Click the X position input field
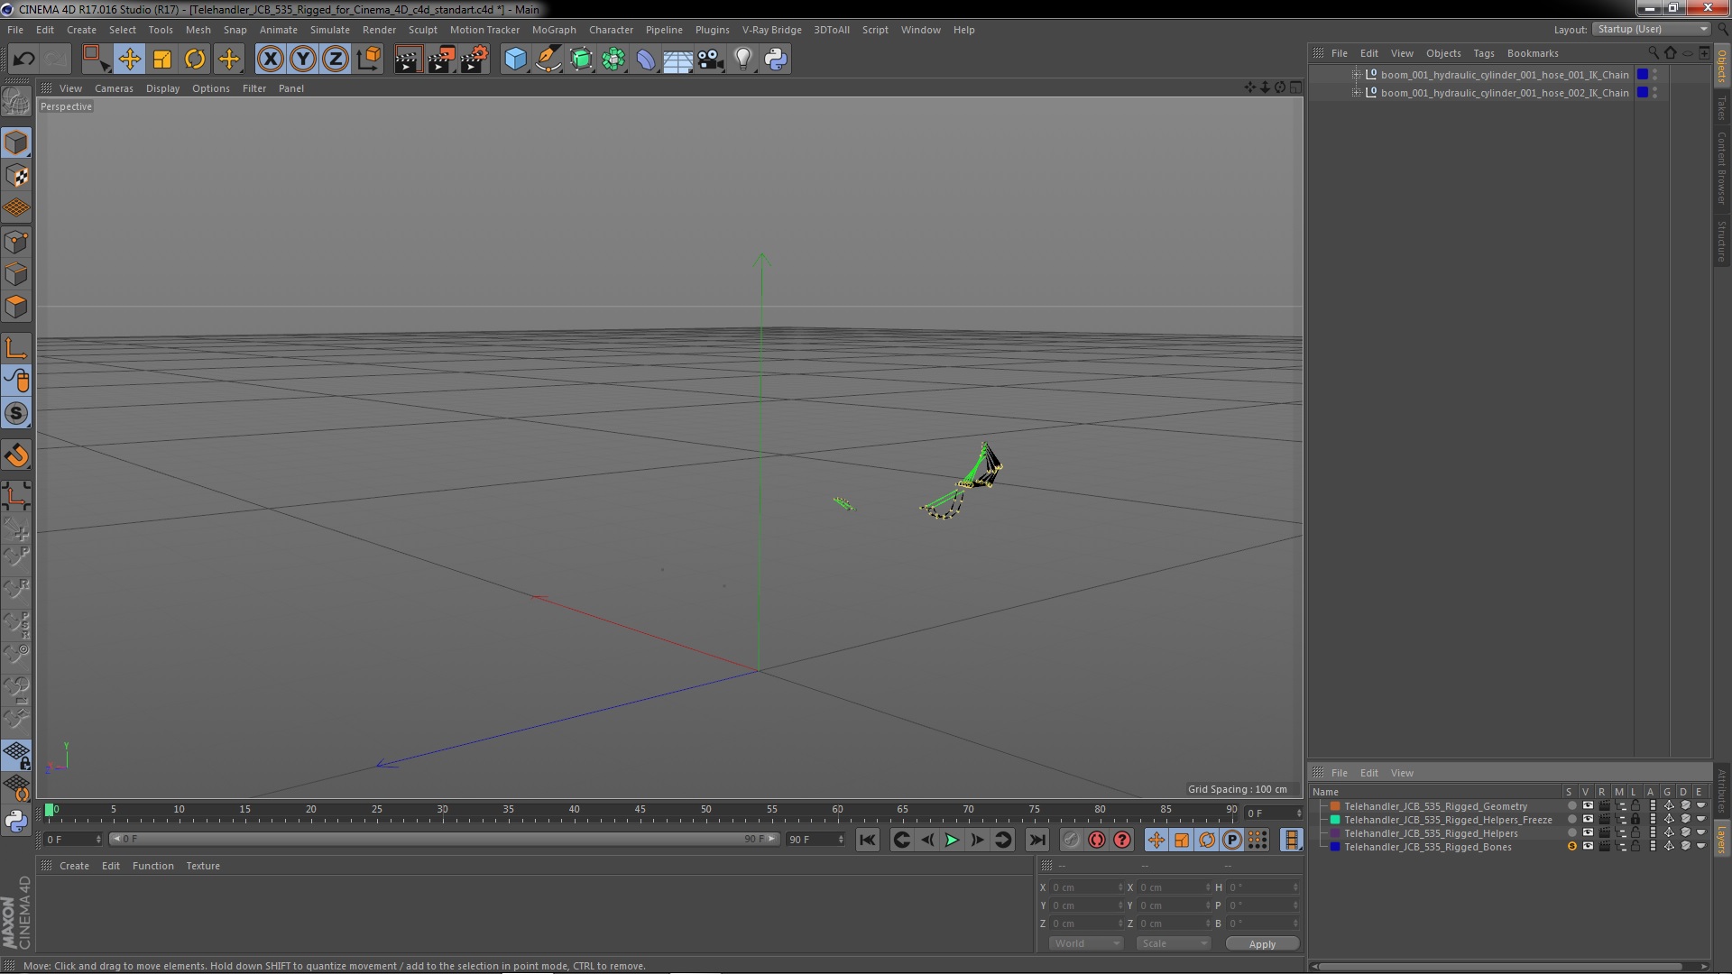 click(x=1086, y=887)
